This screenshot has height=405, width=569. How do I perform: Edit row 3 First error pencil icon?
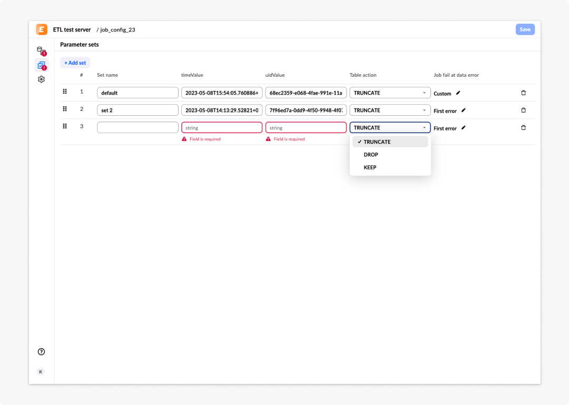pyautogui.click(x=464, y=128)
